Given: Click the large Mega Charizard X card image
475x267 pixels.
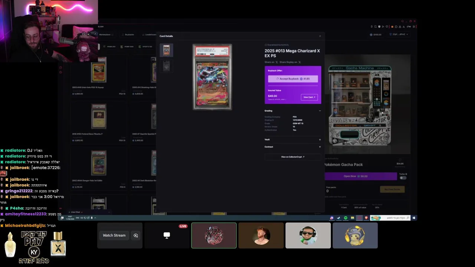Looking at the screenshot, I should 212,77.
